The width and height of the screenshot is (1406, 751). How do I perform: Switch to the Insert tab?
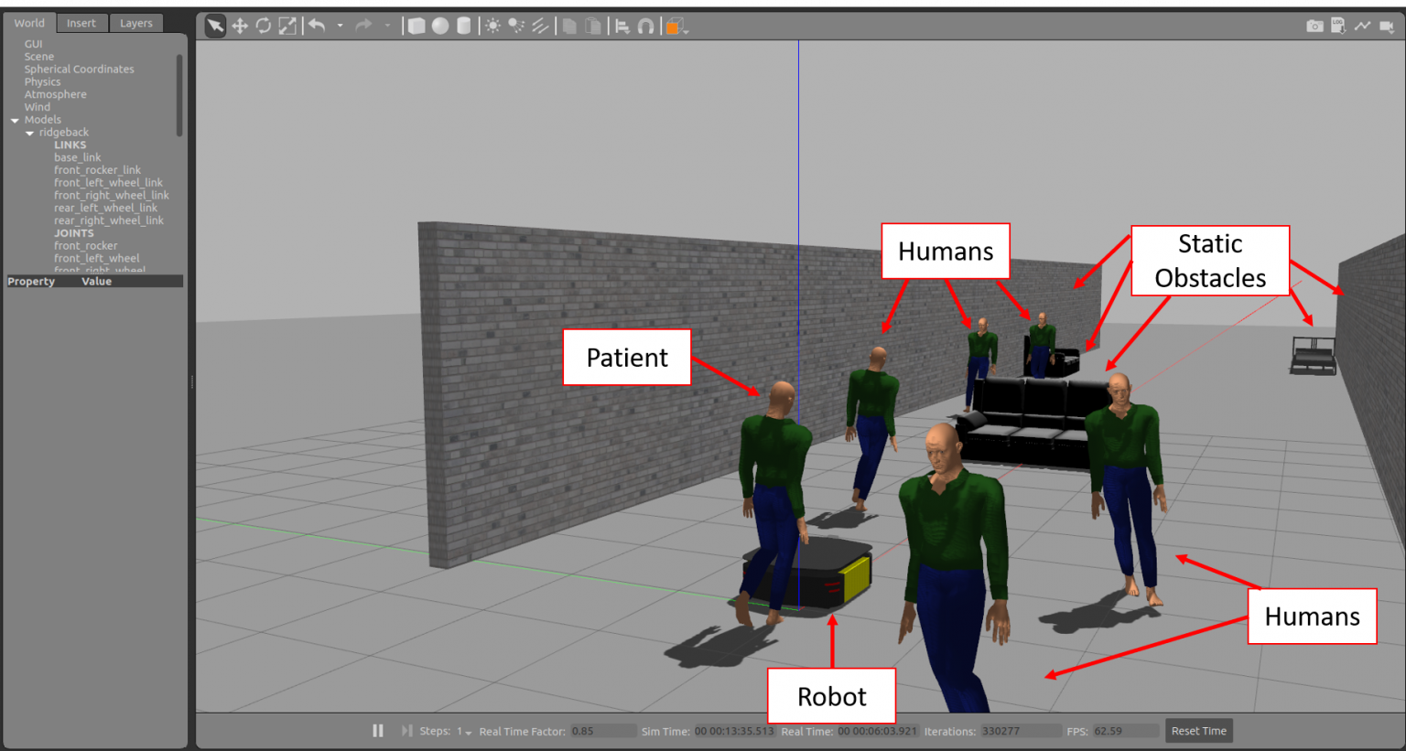[81, 23]
